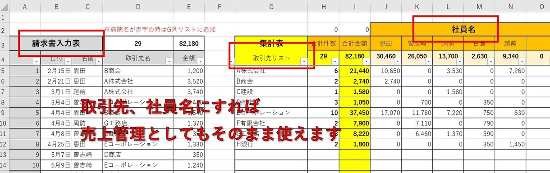Click the total cell 21,440
This screenshot has width=550, height=173.
coord(354,71)
